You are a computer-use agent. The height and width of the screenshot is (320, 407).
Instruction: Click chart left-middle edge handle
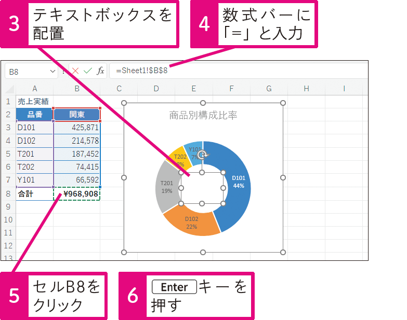[x=124, y=177]
